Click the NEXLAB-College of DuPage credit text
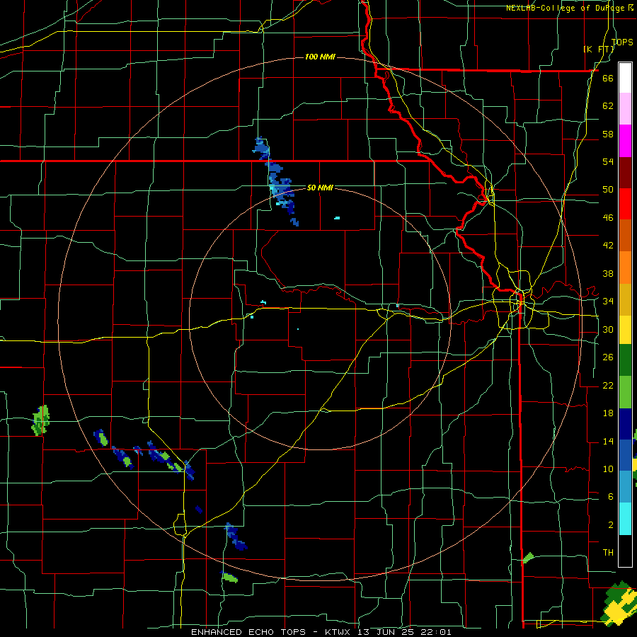 point(569,8)
